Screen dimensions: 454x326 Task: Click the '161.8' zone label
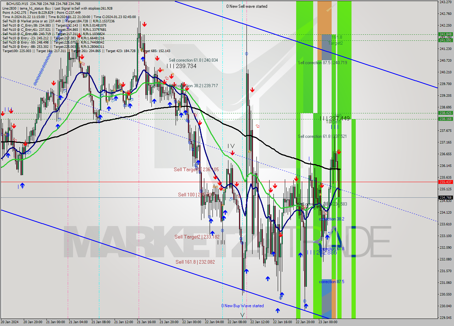click(337, 37)
